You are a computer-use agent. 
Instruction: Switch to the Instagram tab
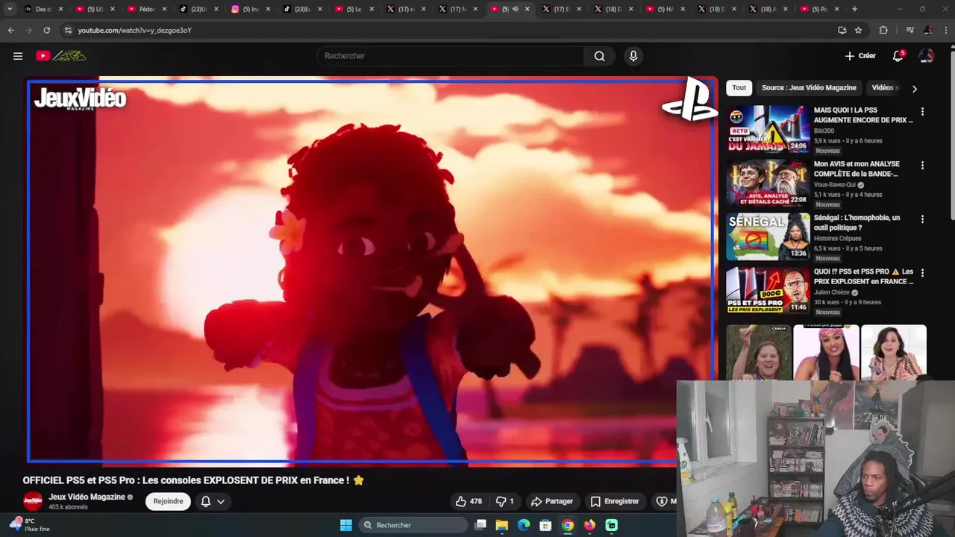[x=249, y=9]
